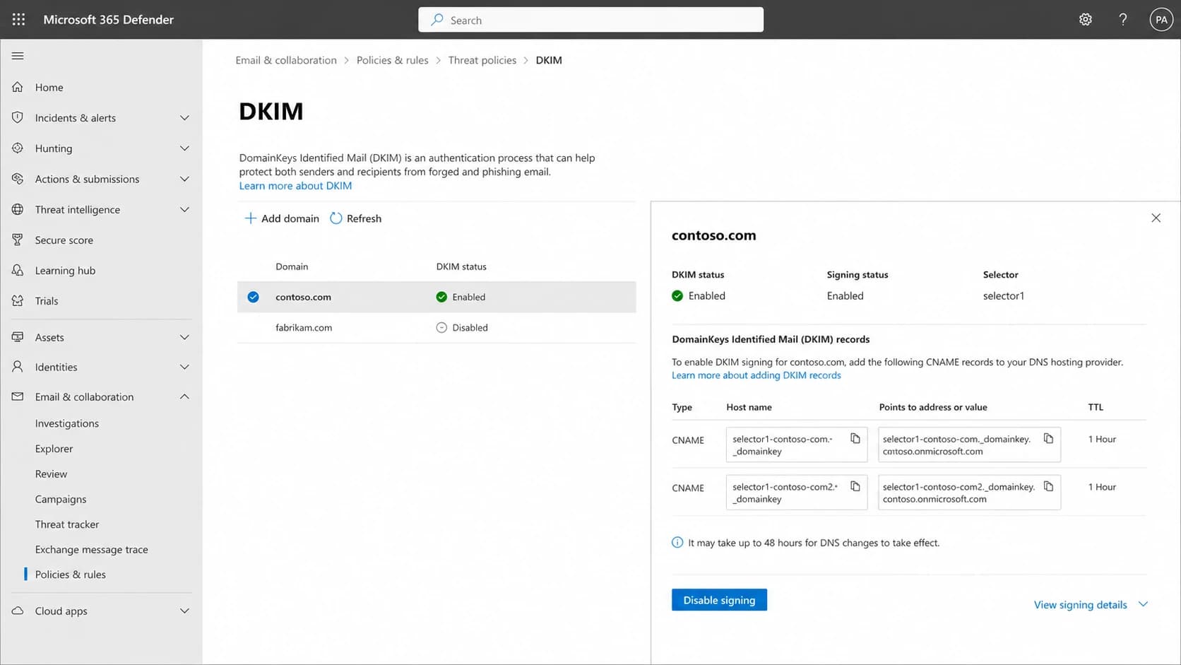Screen dimensions: 1181x665
Task: Click the search magnifier icon
Action: (437, 20)
